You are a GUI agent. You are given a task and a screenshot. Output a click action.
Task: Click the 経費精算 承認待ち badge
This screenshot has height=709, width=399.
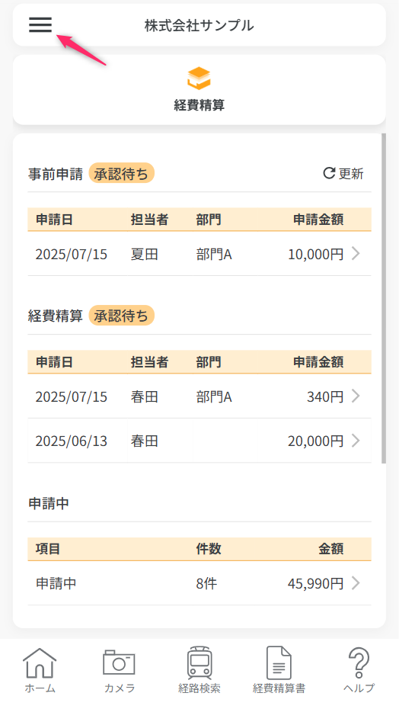point(121,316)
